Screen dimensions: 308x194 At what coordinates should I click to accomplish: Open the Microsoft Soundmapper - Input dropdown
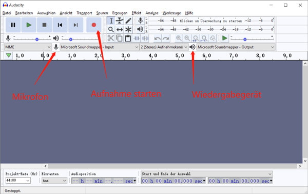coord(100,47)
